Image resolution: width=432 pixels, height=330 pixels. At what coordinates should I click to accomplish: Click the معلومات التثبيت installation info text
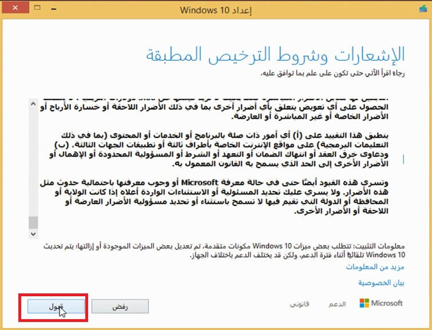224,251
